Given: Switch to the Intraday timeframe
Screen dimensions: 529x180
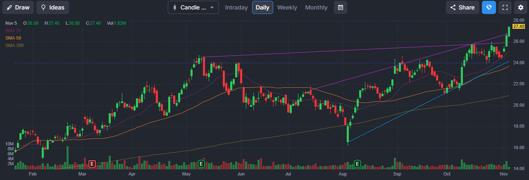Looking at the screenshot, I should [236, 7].
